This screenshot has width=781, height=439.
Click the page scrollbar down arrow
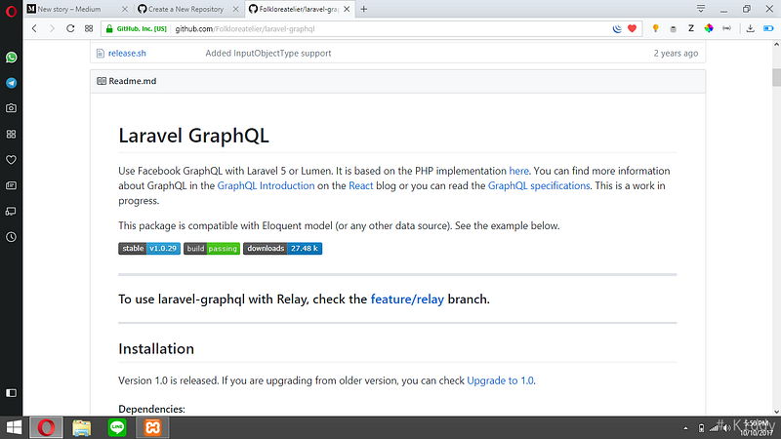(x=776, y=412)
